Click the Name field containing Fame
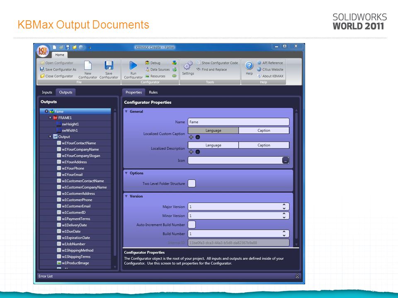The image size is (398, 298). pyautogui.click(x=239, y=122)
